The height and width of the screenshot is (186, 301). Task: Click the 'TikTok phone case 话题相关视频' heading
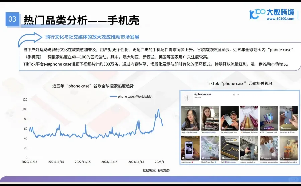pyautogui.click(x=240, y=84)
